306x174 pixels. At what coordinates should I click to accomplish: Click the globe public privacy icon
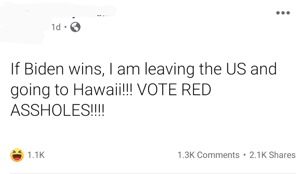[x=75, y=27]
